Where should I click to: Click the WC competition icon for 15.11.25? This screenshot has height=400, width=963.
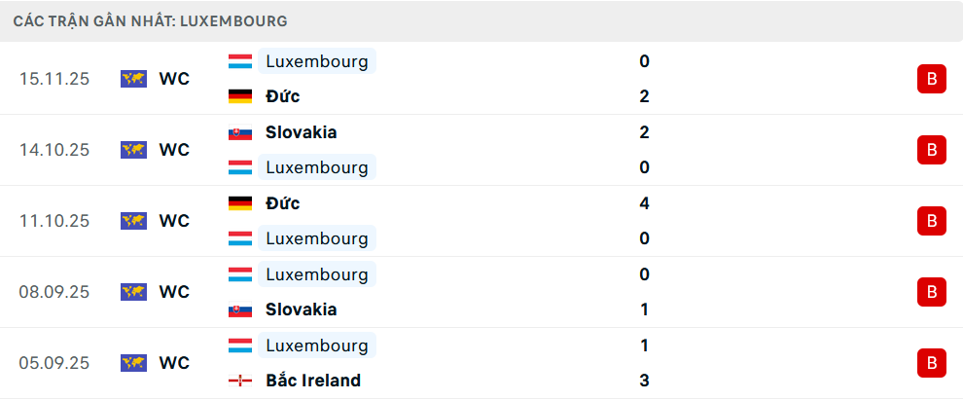[133, 79]
